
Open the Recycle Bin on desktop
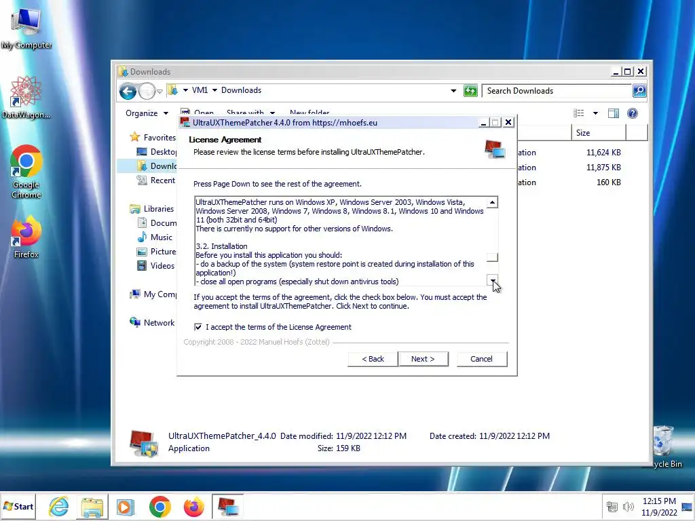[x=664, y=446]
